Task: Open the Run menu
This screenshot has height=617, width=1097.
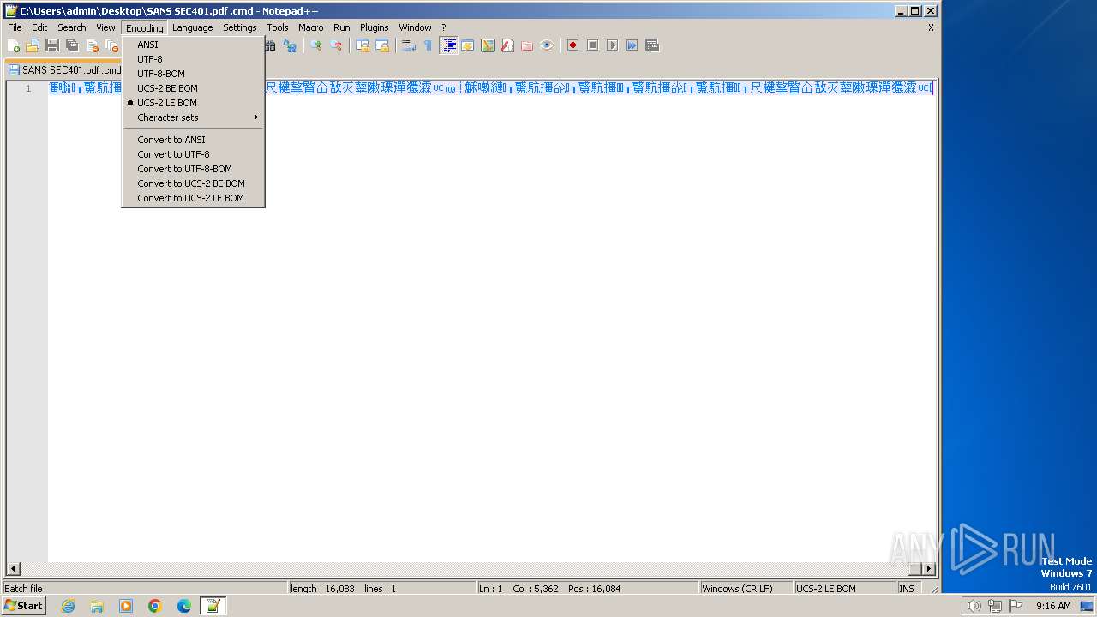Action: click(x=342, y=27)
